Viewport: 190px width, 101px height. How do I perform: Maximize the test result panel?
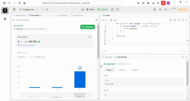click(182, 57)
